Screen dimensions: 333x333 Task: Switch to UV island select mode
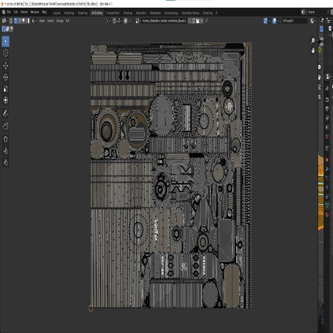click(28, 21)
